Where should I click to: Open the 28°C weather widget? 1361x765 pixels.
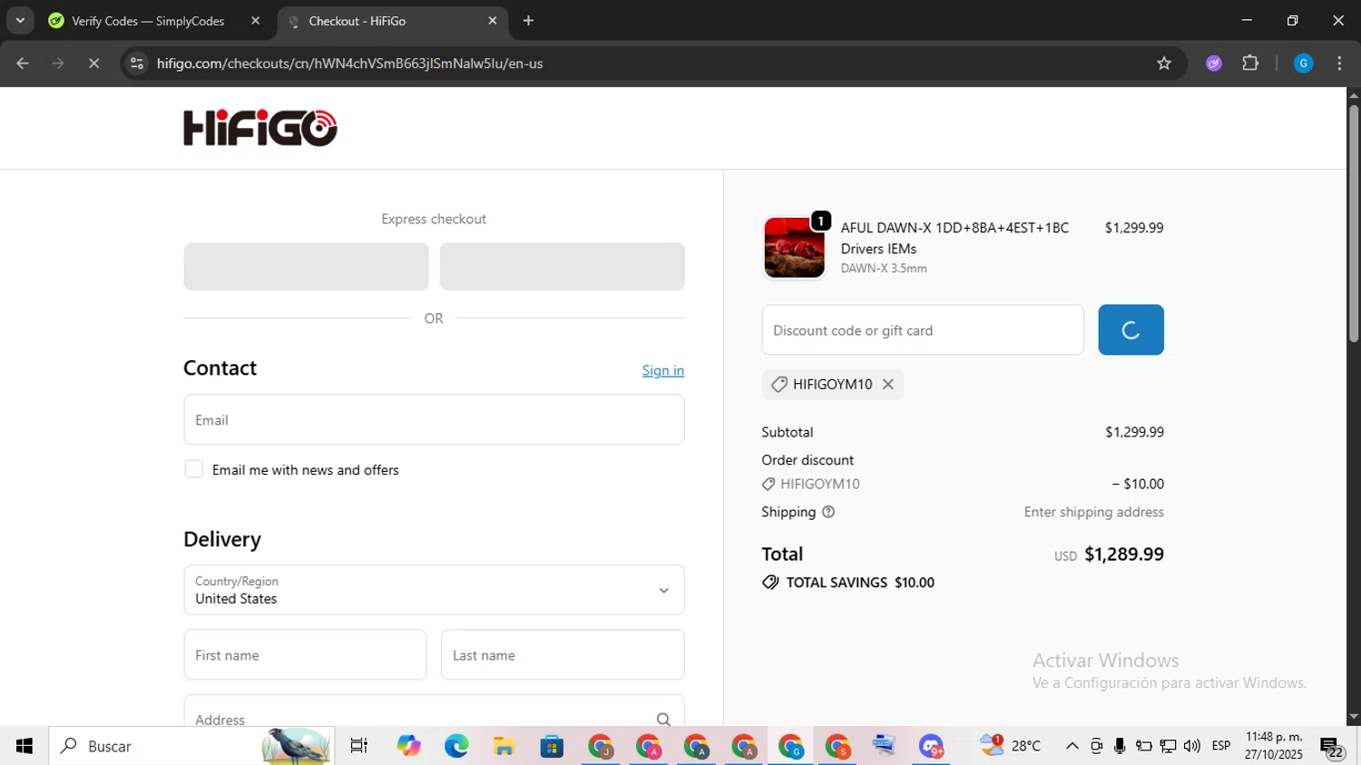click(1009, 746)
